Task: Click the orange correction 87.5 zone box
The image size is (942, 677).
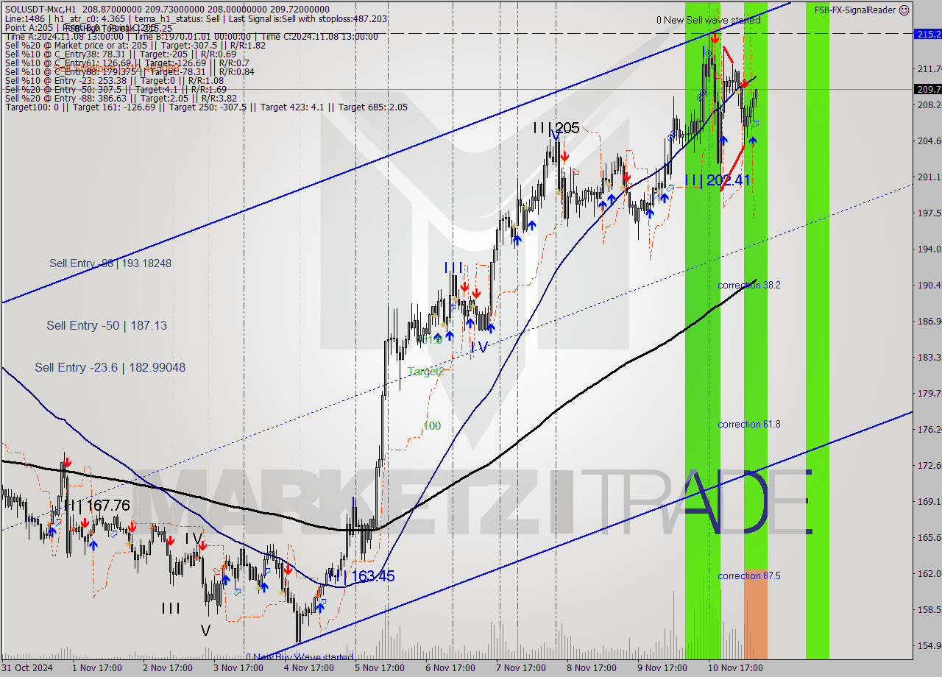Action: tap(755, 614)
